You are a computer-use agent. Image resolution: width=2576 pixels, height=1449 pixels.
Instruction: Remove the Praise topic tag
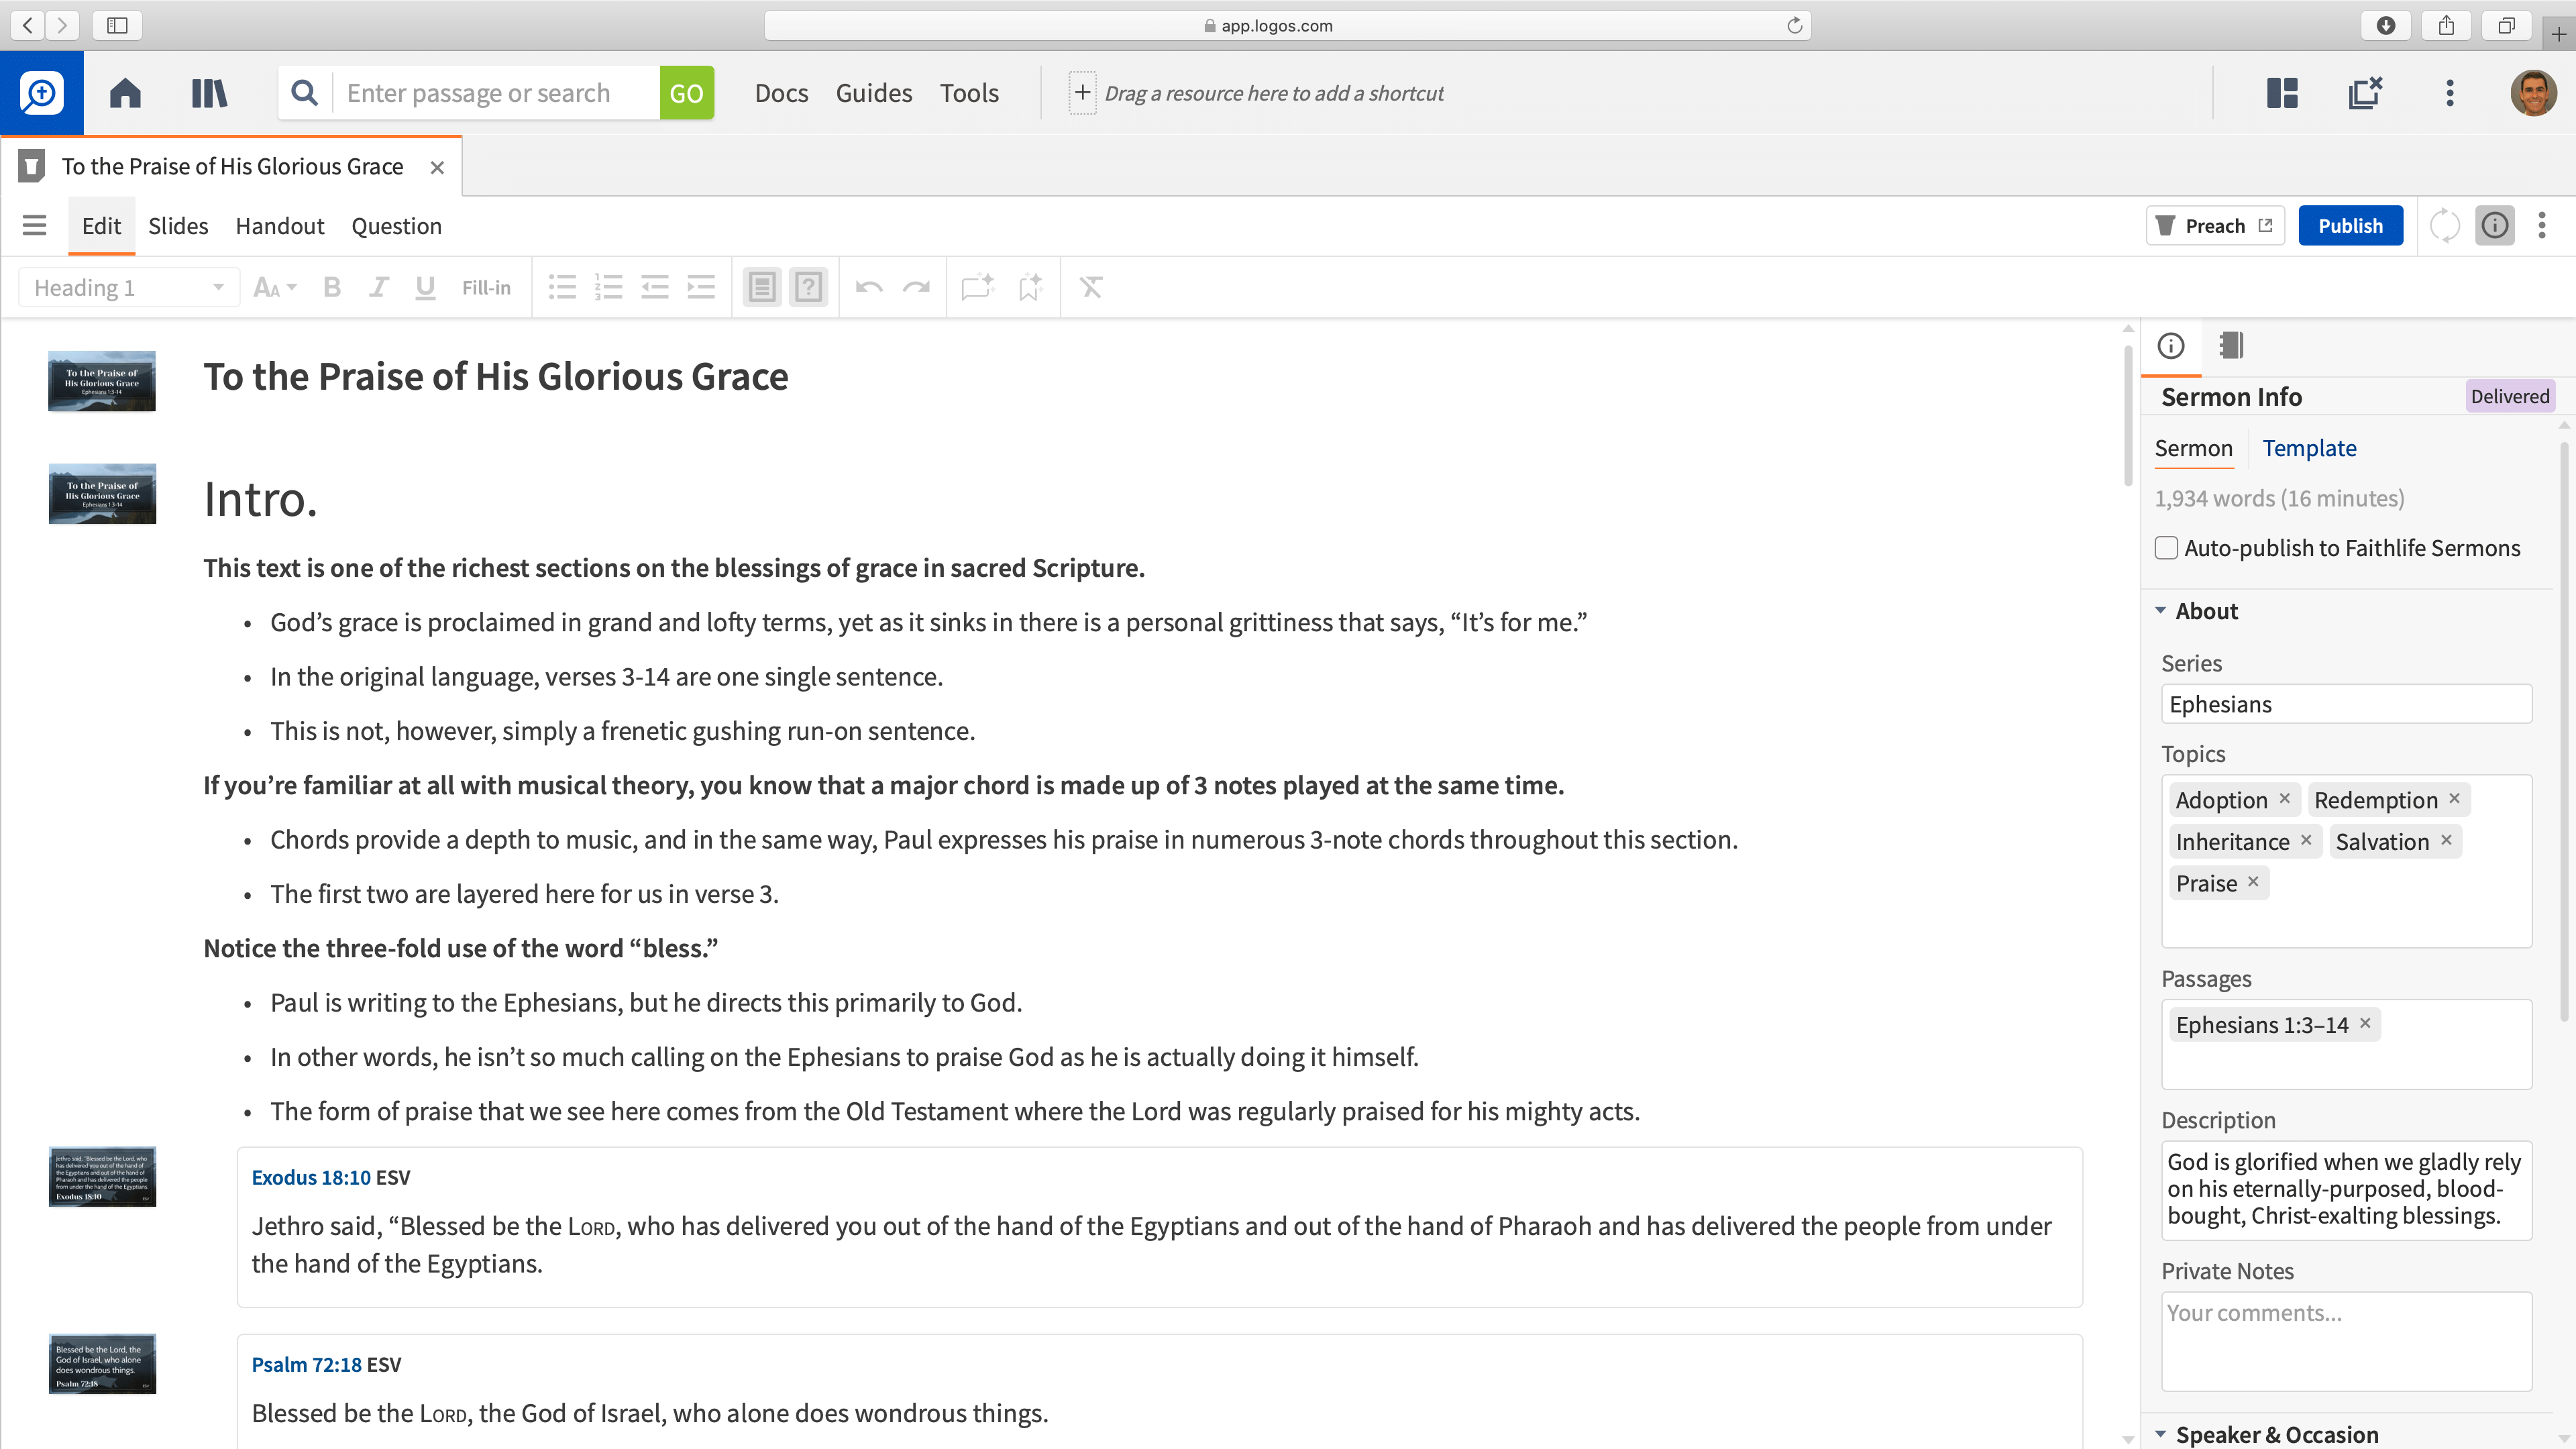pyautogui.click(x=2253, y=882)
